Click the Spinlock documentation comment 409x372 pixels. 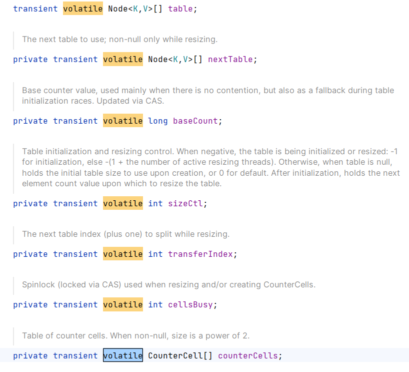168,284
